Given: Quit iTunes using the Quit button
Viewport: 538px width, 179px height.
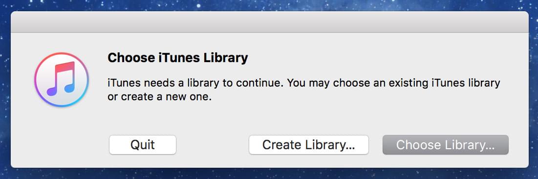Looking at the screenshot, I should pos(142,145).
